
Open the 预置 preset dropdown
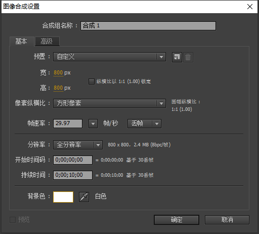pos(109,57)
